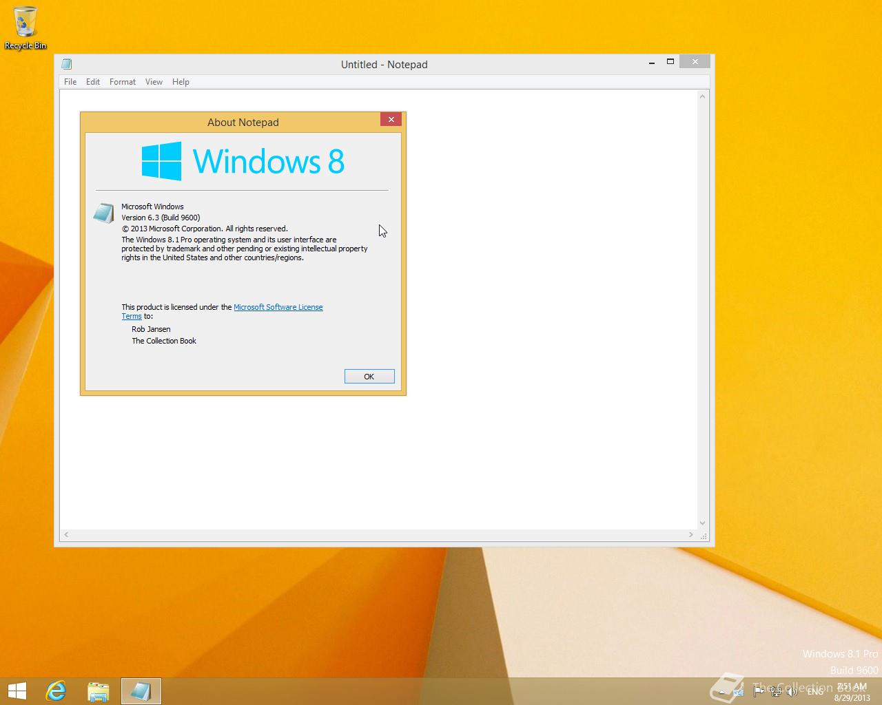Open the Format menu
882x705 pixels.
pos(123,82)
